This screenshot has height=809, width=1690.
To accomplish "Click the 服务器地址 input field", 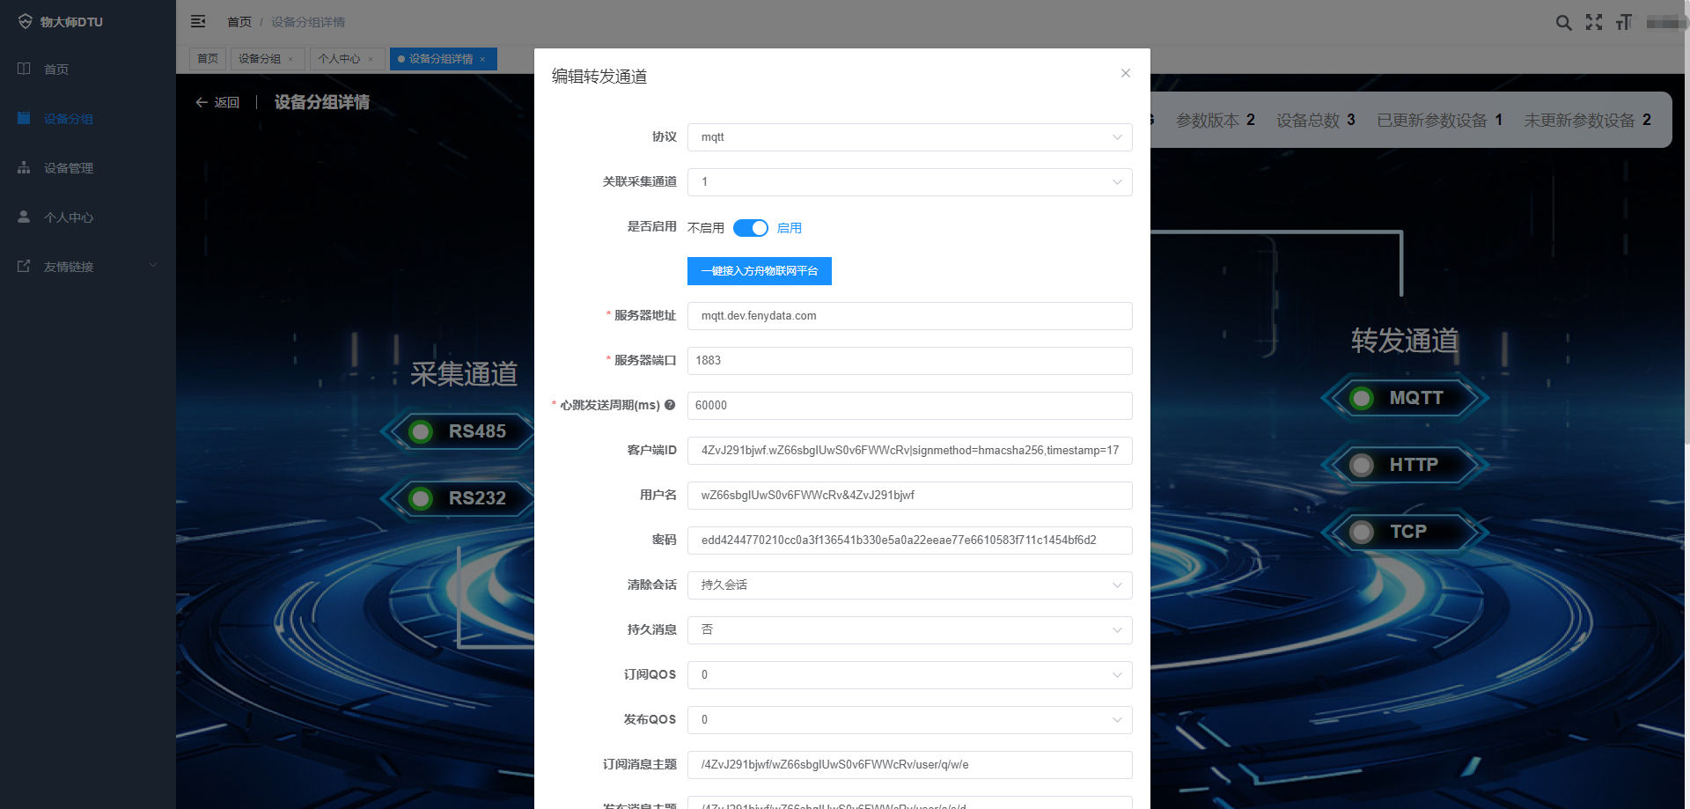I will click(x=909, y=315).
